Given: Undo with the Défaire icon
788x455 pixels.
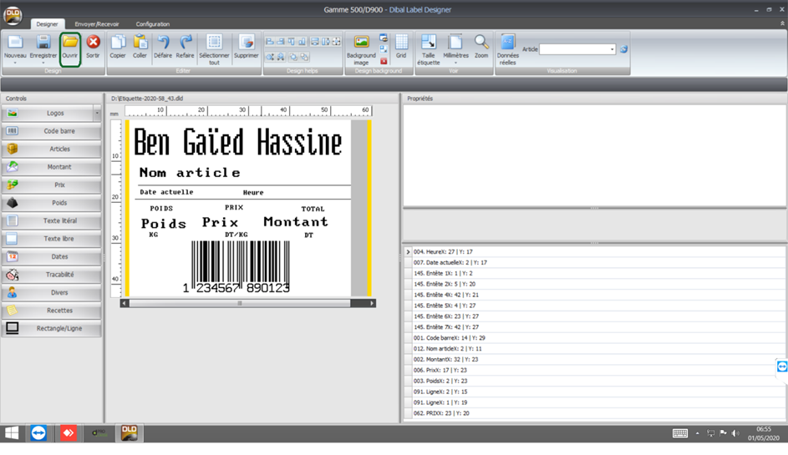Looking at the screenshot, I should coord(163,43).
